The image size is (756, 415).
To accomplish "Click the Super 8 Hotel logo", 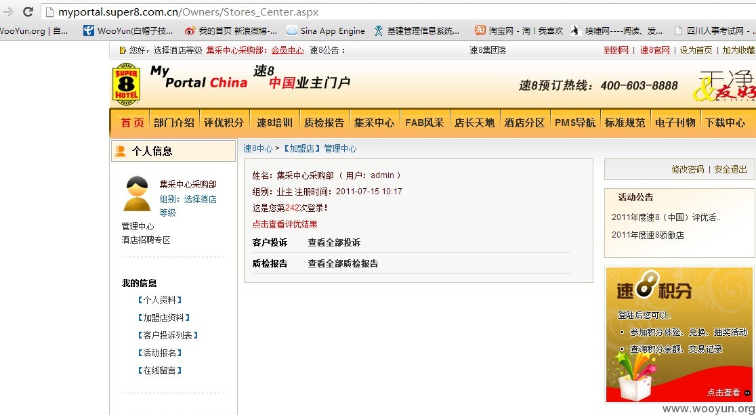I will coord(126,84).
